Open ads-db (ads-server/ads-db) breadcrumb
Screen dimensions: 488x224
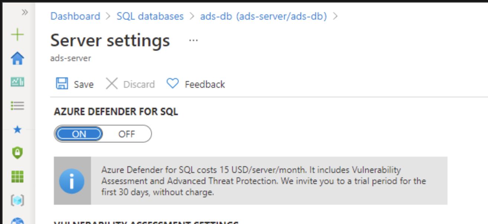[x=263, y=16]
